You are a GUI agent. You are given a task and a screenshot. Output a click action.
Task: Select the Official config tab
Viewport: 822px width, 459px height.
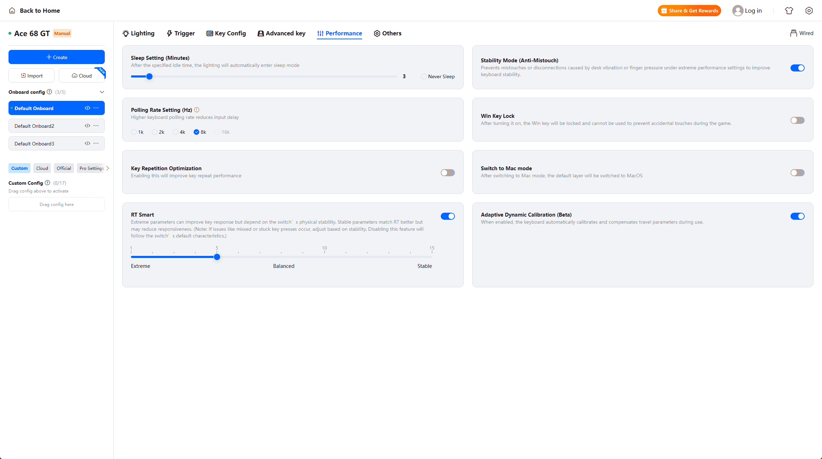[64, 168]
